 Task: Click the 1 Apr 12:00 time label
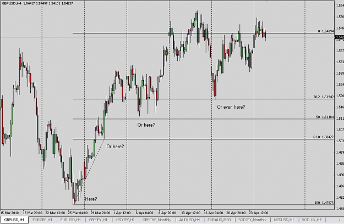click(122, 213)
